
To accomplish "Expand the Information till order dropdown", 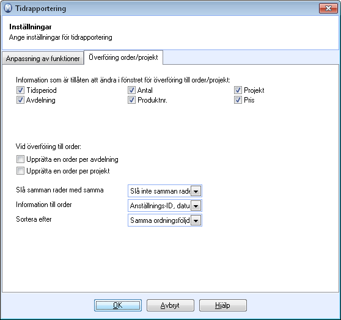I will pos(196,206).
